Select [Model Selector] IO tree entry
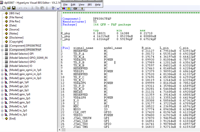 point(21,66)
